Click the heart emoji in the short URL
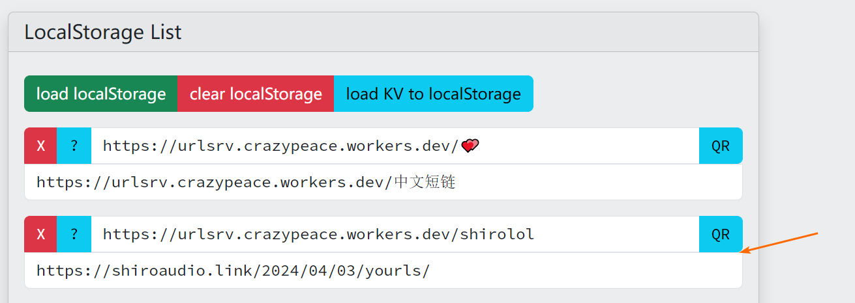Image resolution: width=855 pixels, height=303 pixels. tap(470, 146)
